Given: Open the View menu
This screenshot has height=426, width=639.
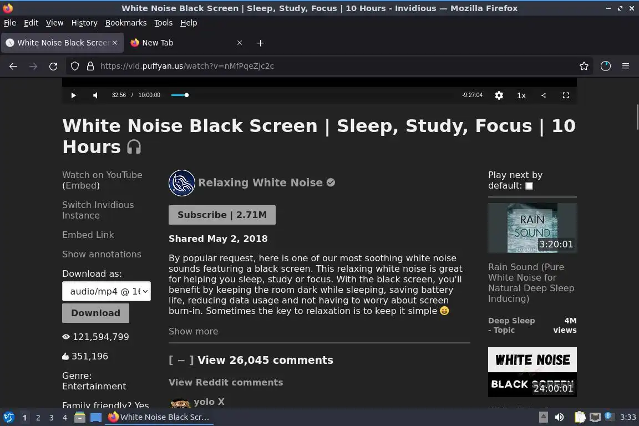Looking at the screenshot, I should 54,23.
